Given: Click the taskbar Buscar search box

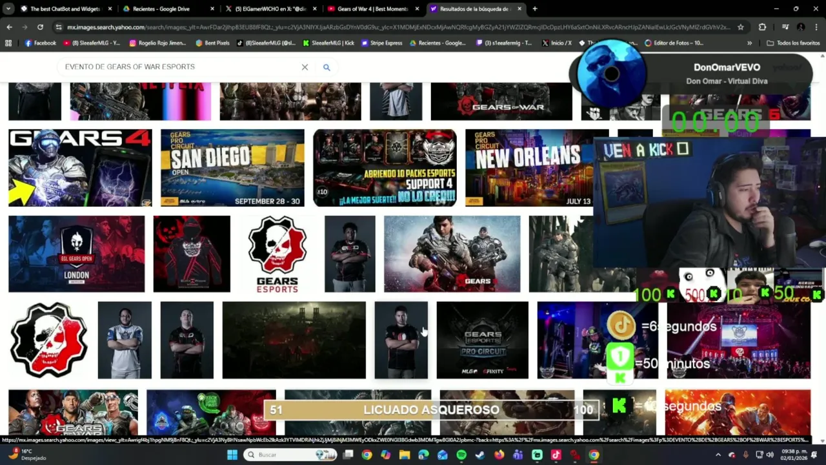Looking at the screenshot, I should point(290,455).
